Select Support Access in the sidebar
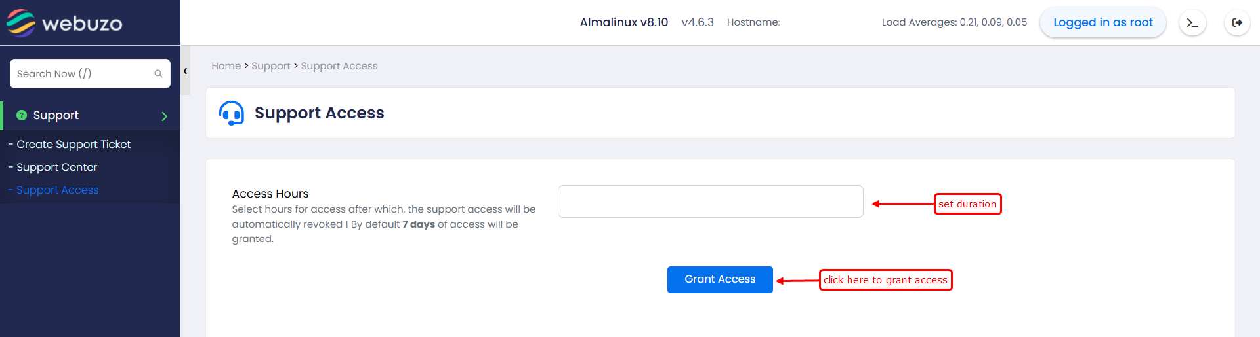The width and height of the screenshot is (1260, 337). click(58, 190)
